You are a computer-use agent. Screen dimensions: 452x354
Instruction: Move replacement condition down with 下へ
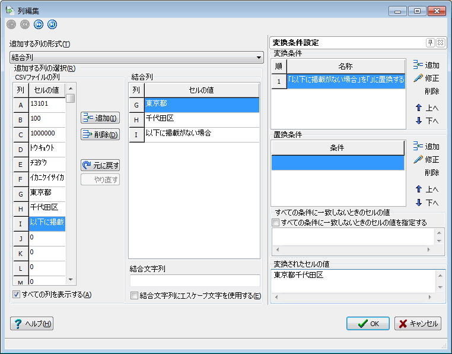click(426, 203)
